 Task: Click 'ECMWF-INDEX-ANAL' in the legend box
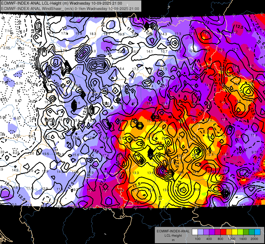tap(173, 231)
